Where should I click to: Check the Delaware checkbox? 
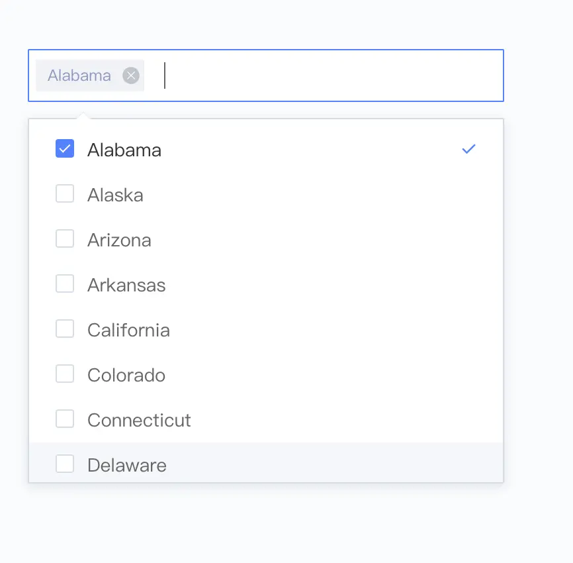pos(65,464)
